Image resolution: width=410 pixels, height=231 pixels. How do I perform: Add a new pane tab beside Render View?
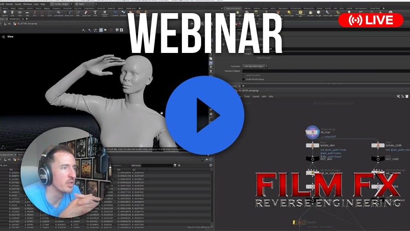(27, 19)
